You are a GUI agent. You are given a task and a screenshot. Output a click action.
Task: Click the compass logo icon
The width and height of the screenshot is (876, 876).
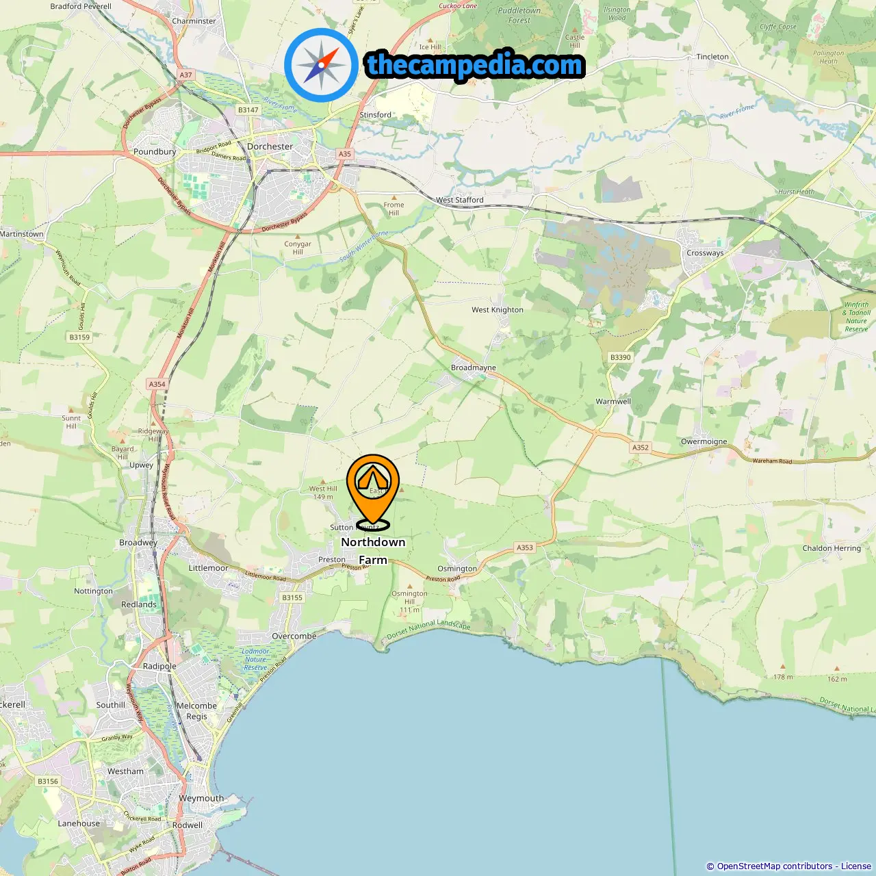point(321,66)
